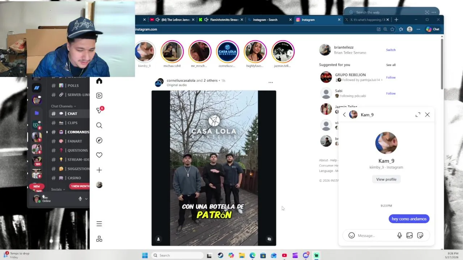Open highlyfavo story
463x260 pixels.
255,52
